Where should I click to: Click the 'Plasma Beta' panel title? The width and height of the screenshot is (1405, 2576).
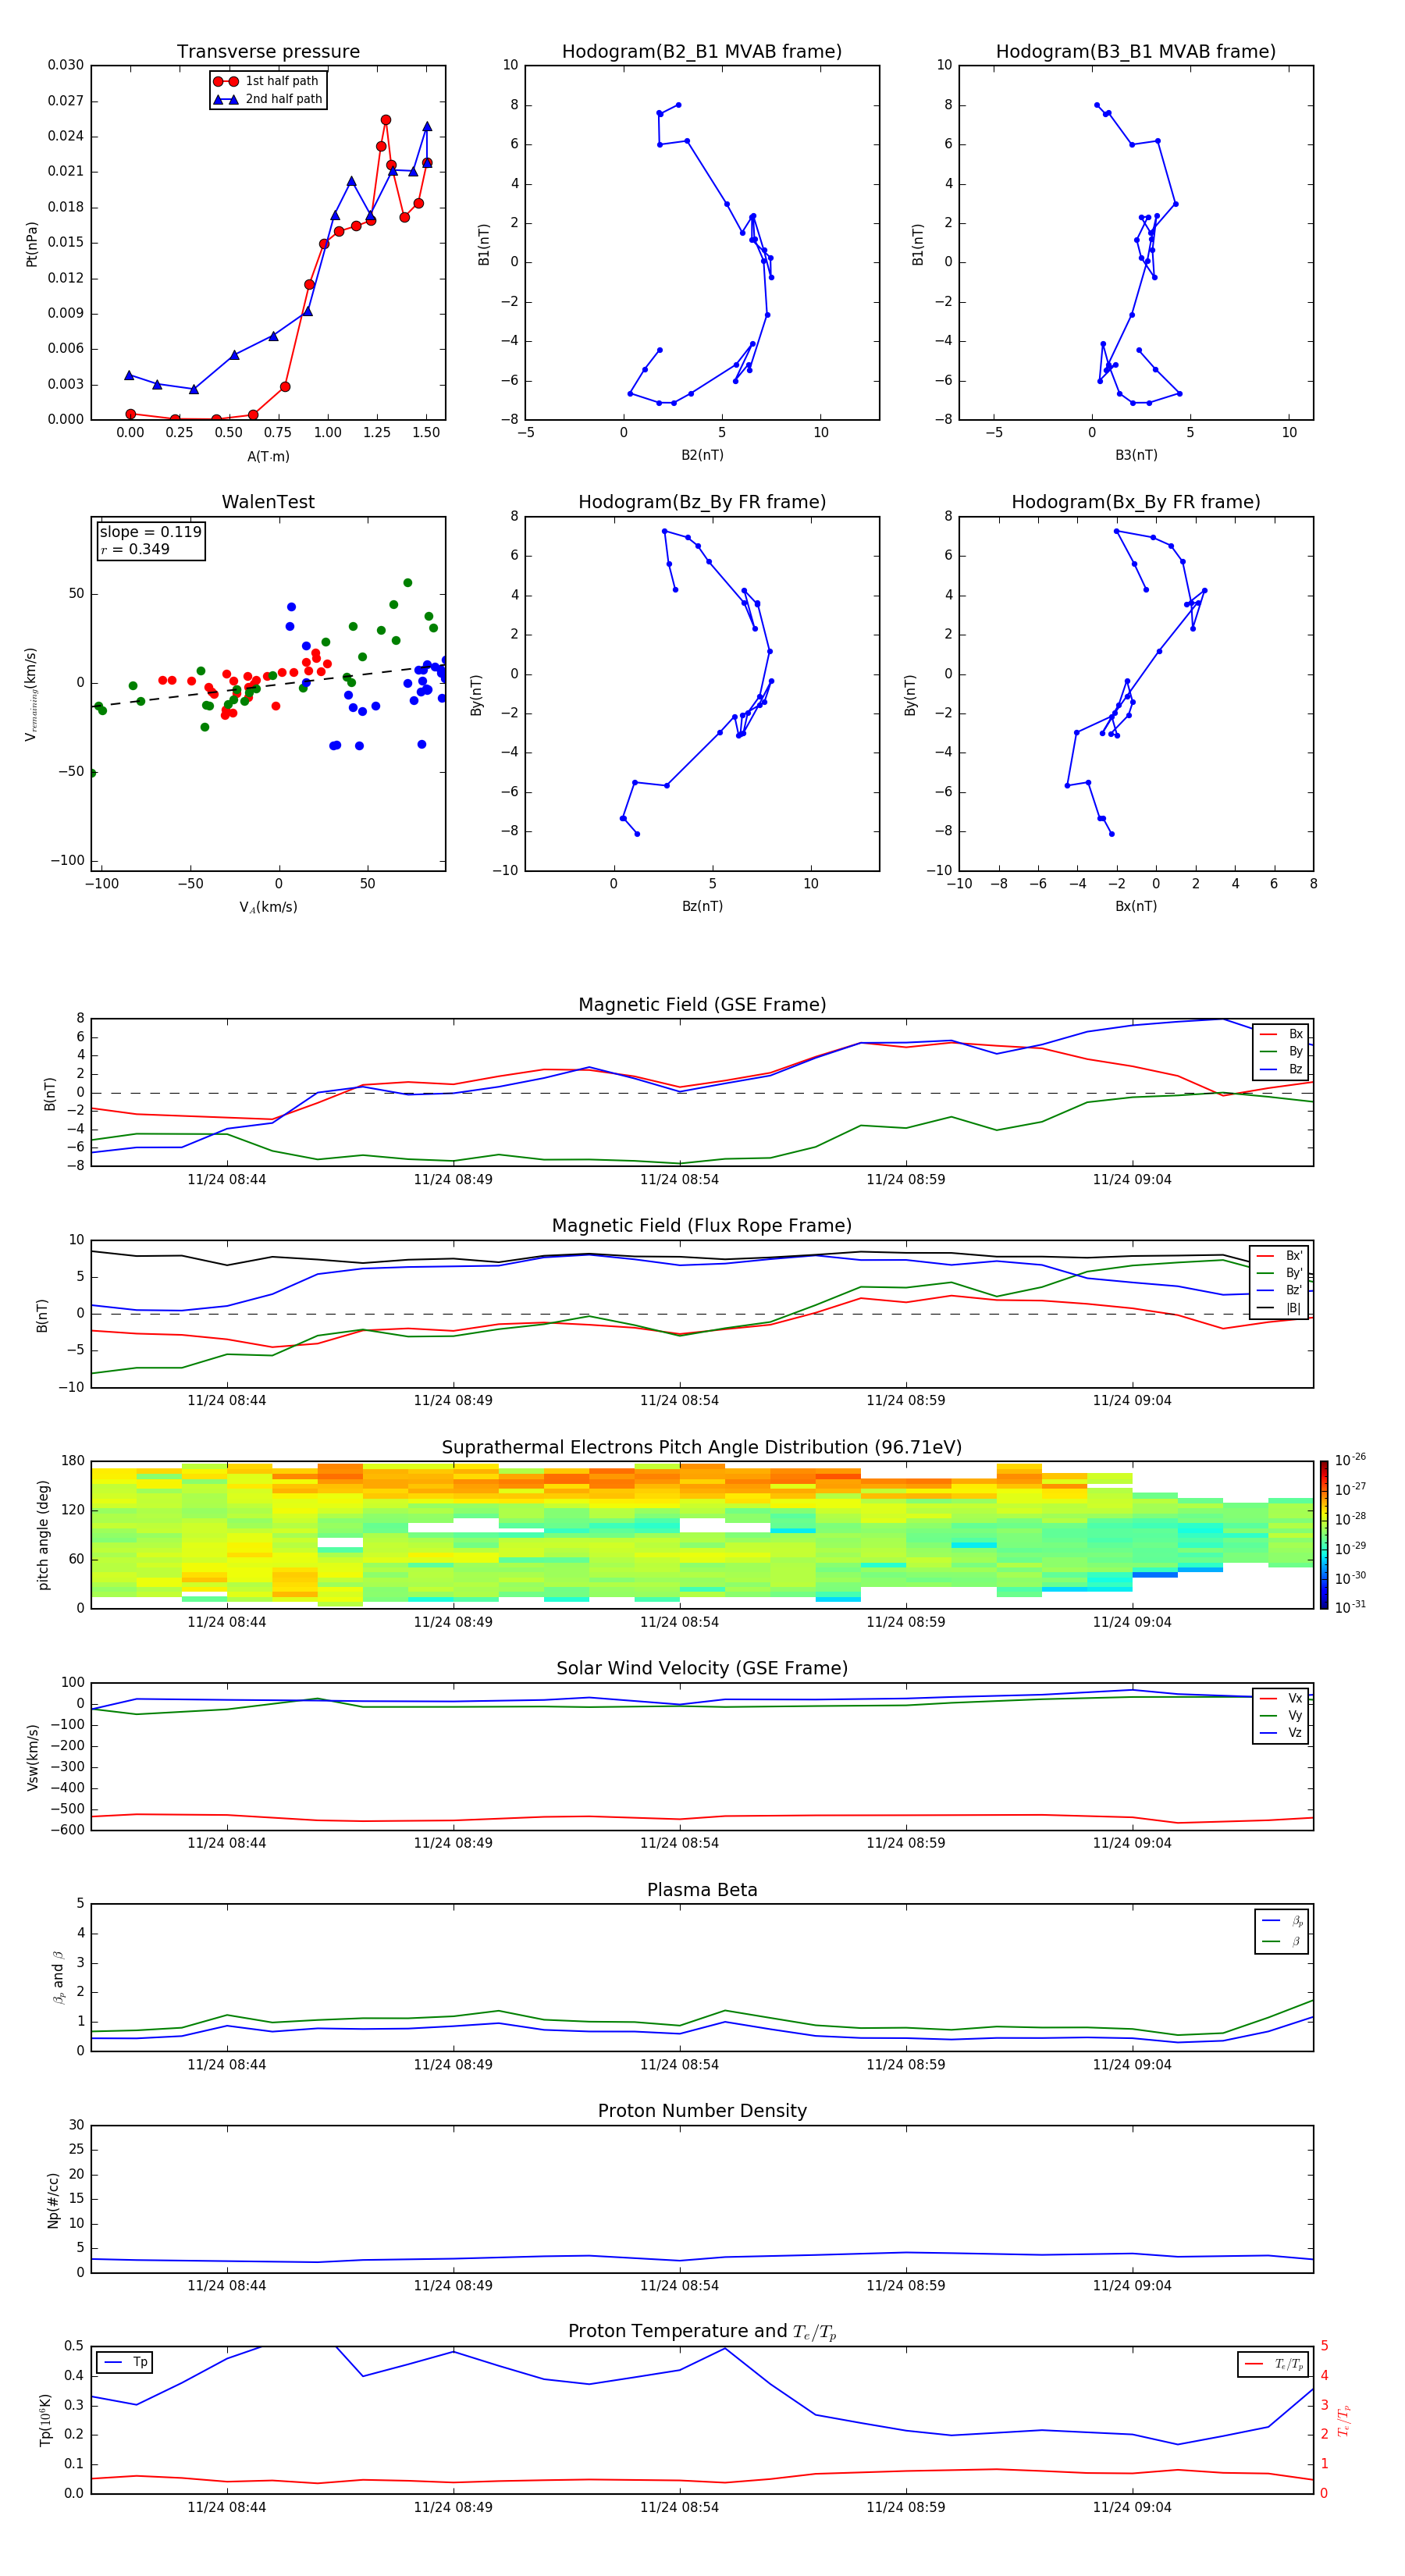tap(702, 1890)
